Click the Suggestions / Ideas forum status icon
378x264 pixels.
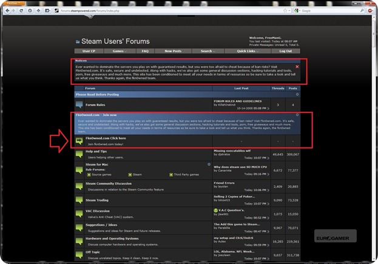(79, 228)
